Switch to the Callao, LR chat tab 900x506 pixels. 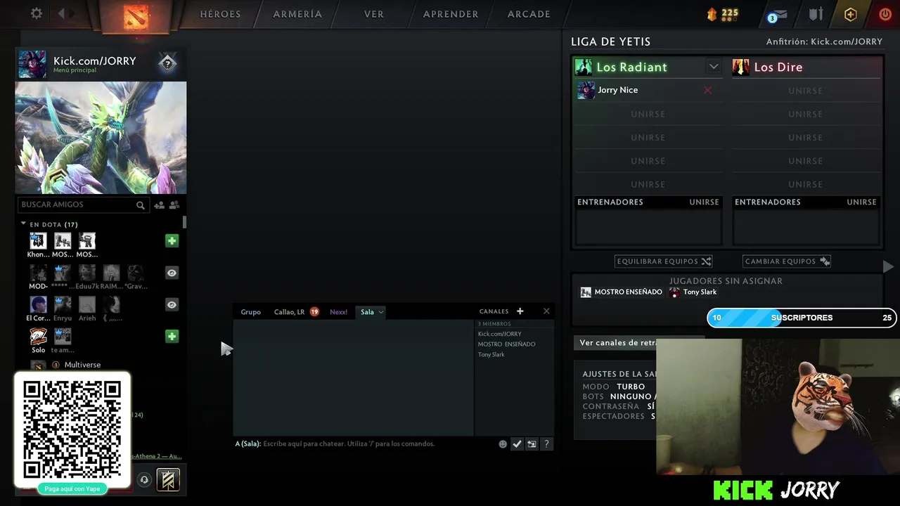pos(290,312)
